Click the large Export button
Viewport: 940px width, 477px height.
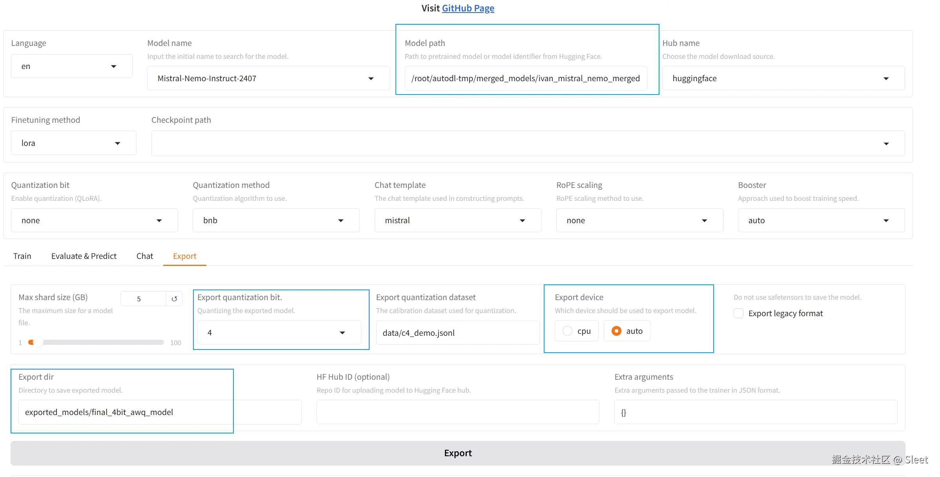pyautogui.click(x=457, y=453)
